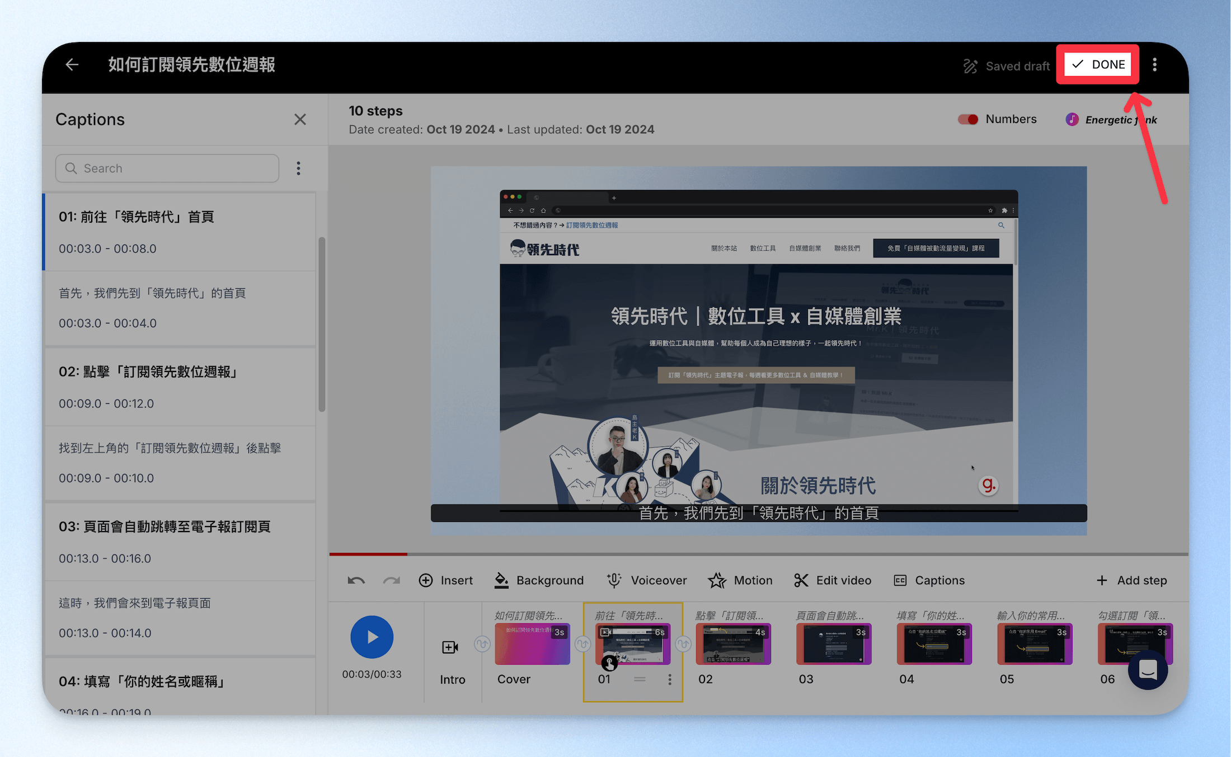Click the redo arrow icon
The height and width of the screenshot is (757, 1231).
(391, 580)
